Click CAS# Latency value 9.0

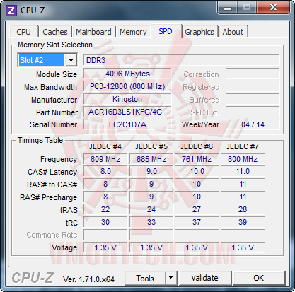(x=151, y=172)
